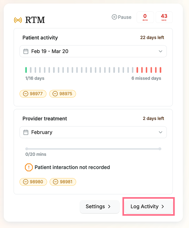Open the February month dropdown chevron

point(160,132)
